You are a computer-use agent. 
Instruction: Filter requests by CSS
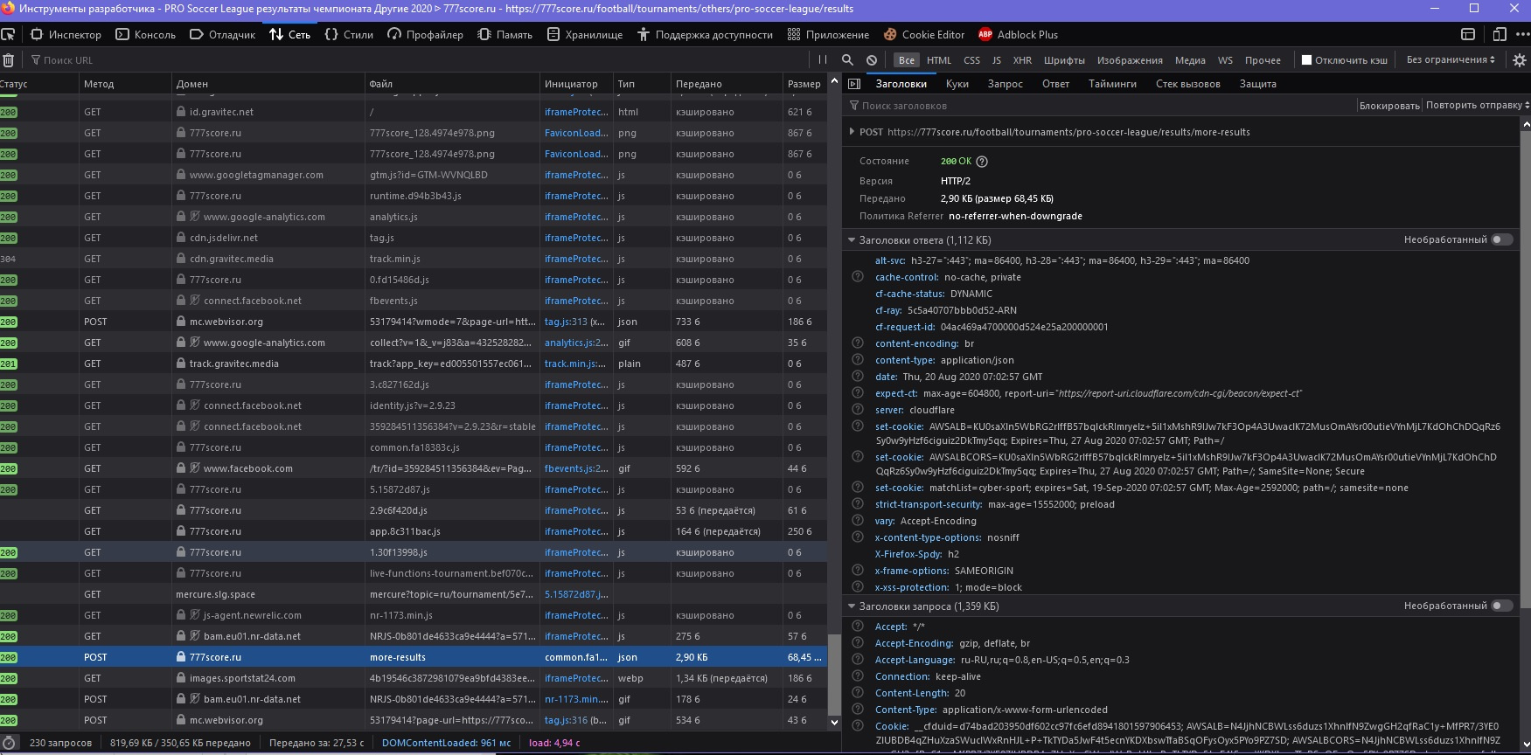pos(971,60)
